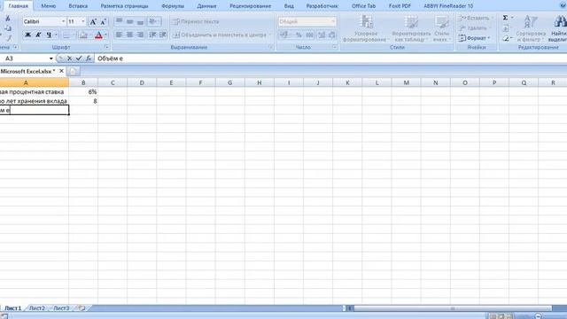Viewport: 567px width, 319px height.
Task: Click the Найти и выделить binoculars button
Action: coord(559,29)
